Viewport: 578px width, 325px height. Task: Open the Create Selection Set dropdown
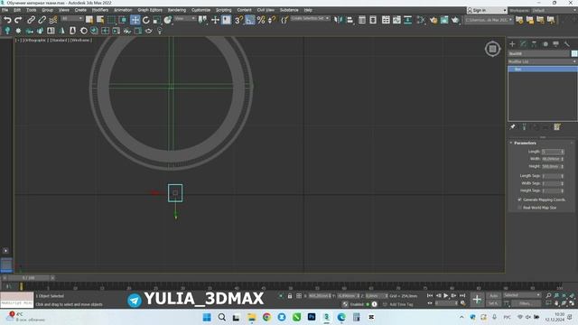click(310, 18)
